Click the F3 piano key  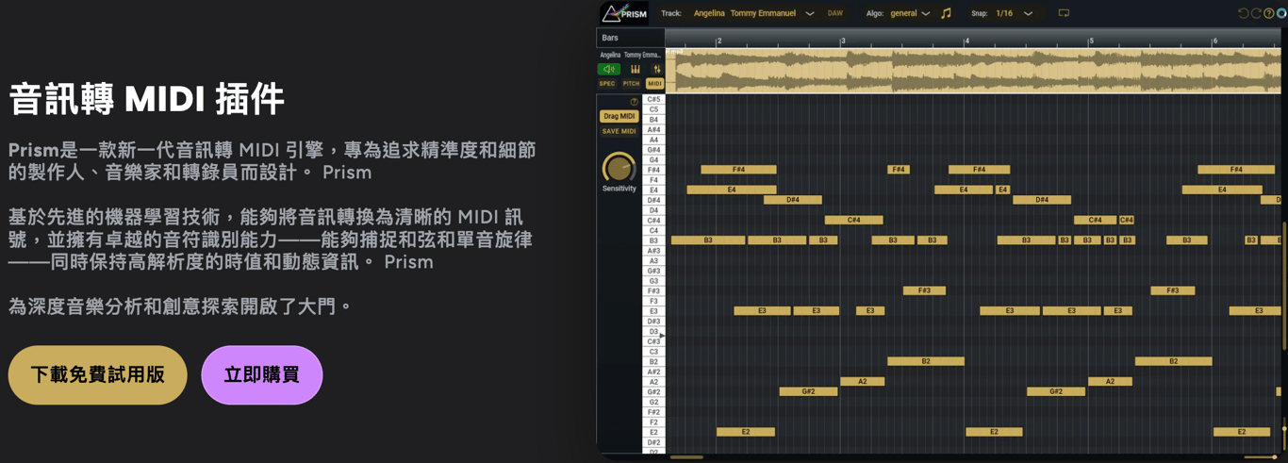click(653, 301)
